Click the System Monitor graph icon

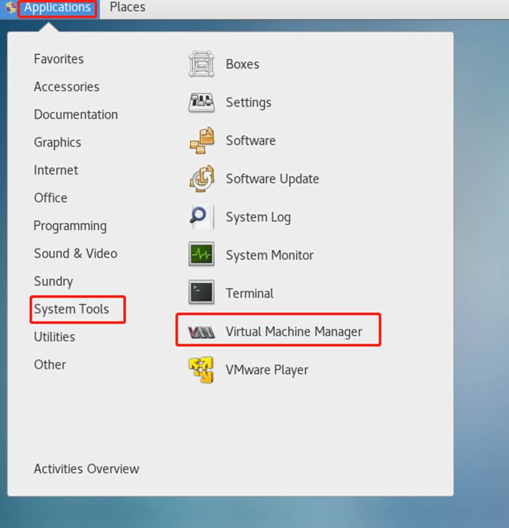pos(202,255)
